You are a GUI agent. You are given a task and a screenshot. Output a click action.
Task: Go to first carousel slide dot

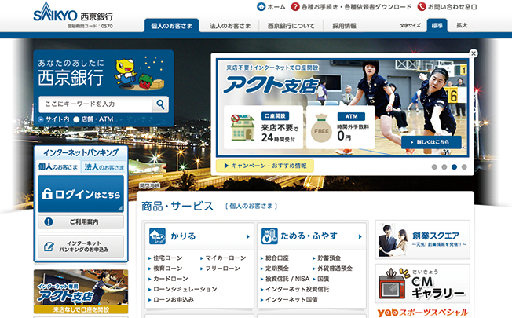[434, 166]
